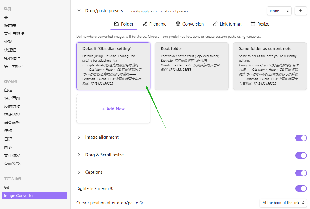Open the Folder tab with folder icon
Viewport: 310px width, 209px height.
coord(124,24)
